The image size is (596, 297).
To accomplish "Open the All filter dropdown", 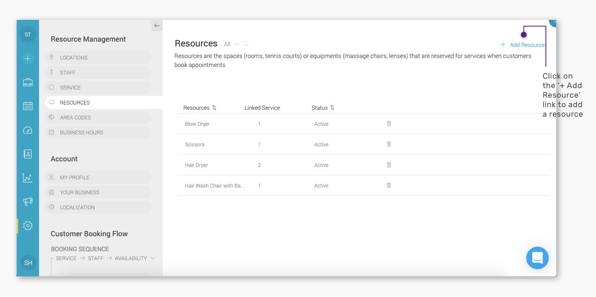I will point(231,44).
